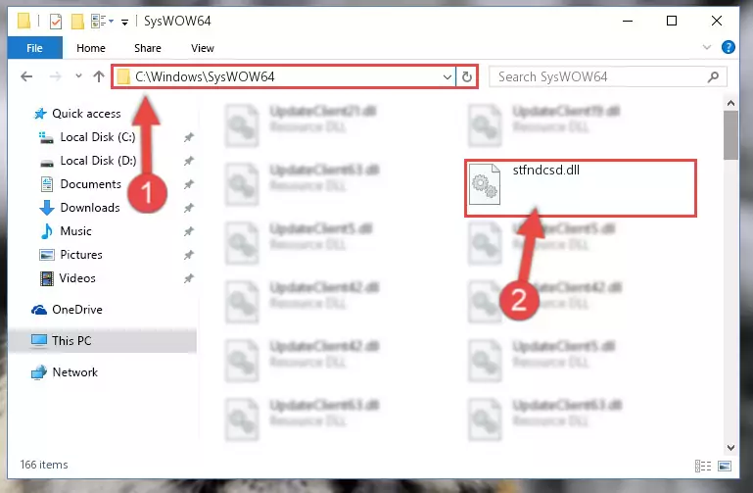The height and width of the screenshot is (493, 753).
Task: Switch to details view layout
Action: pyautogui.click(x=703, y=466)
